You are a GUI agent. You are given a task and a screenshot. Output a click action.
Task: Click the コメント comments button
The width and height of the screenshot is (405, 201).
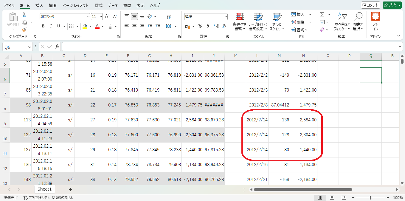pos(370,5)
